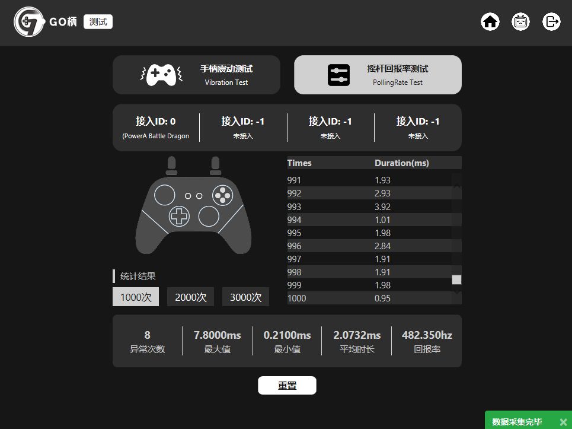Viewport: 572px width, 429px height.
Task: Open the Bilibili TV icon link
Action: point(520,22)
